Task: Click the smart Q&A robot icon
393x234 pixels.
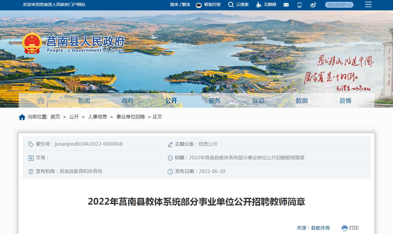Action: point(199,5)
